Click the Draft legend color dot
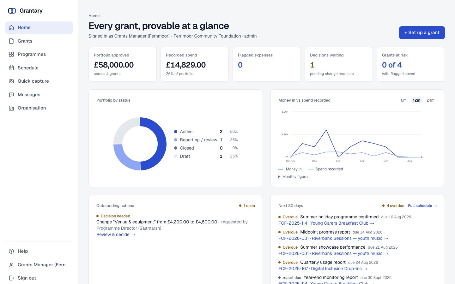The width and height of the screenshot is (455, 284). click(176, 156)
